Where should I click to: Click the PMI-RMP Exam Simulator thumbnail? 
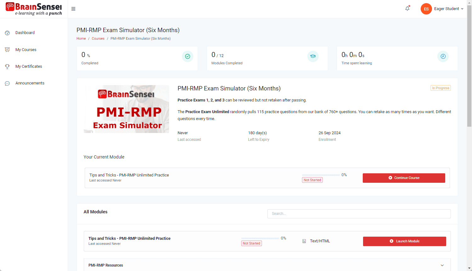126,109
